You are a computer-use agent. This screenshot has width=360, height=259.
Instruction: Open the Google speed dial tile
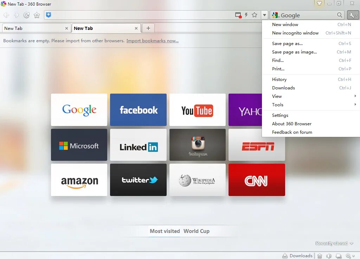coord(79,110)
